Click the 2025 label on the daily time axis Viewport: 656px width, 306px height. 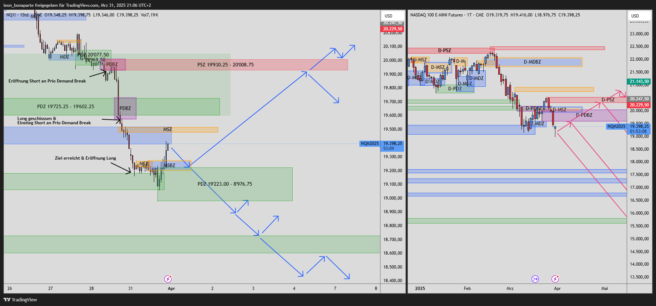[420, 289]
